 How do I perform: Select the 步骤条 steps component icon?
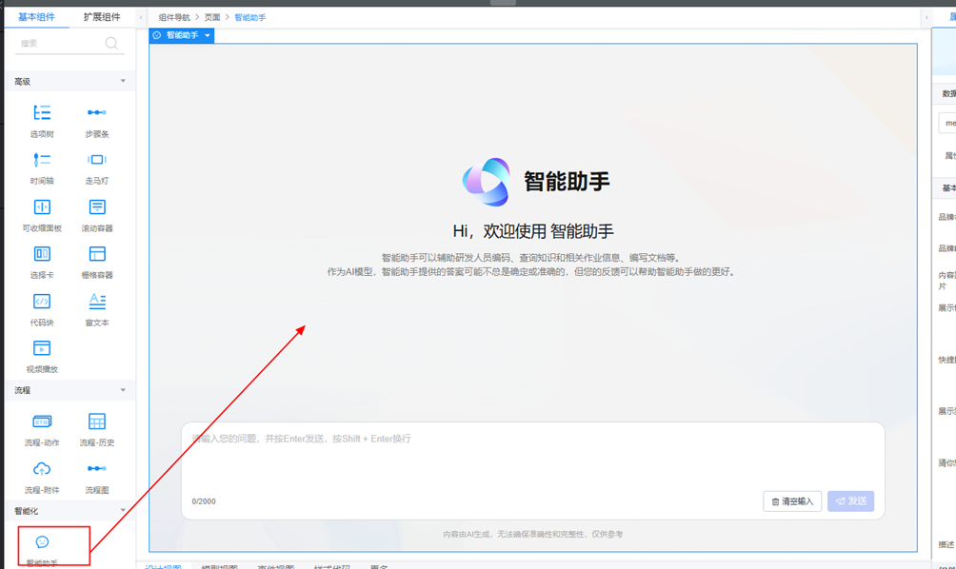96,113
